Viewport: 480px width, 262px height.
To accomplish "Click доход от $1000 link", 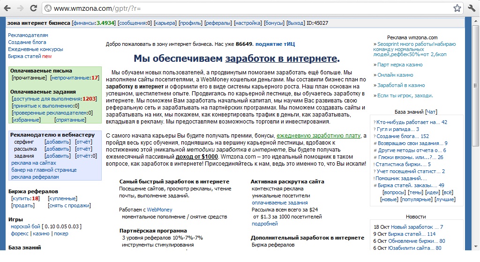I will [196, 157].
